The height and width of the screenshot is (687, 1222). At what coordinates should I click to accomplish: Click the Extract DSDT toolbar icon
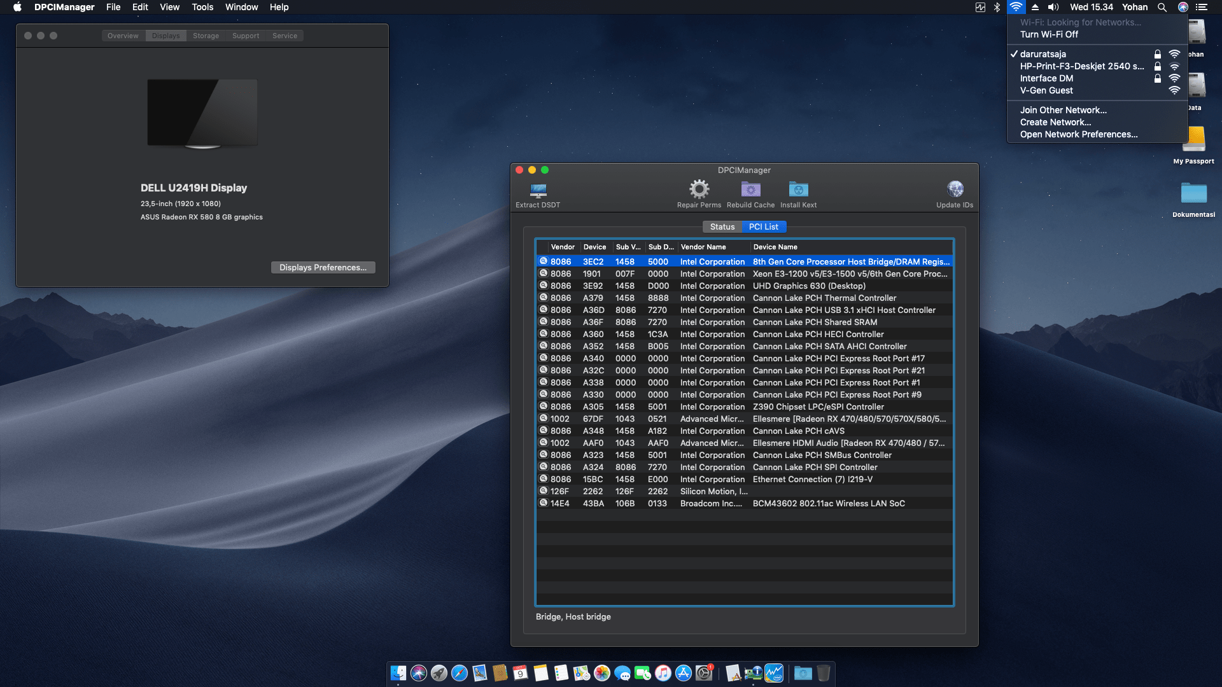click(538, 190)
